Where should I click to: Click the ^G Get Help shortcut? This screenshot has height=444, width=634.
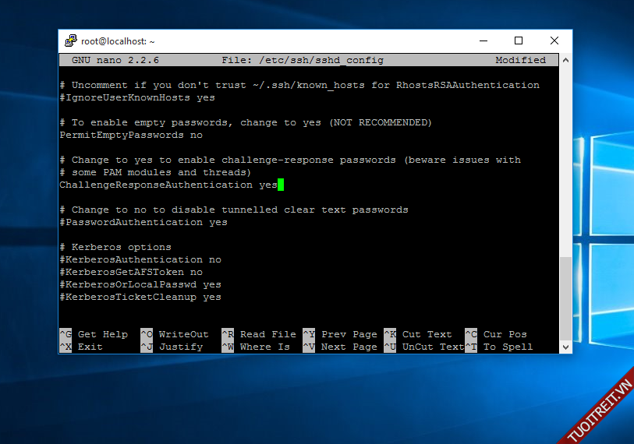click(x=94, y=334)
